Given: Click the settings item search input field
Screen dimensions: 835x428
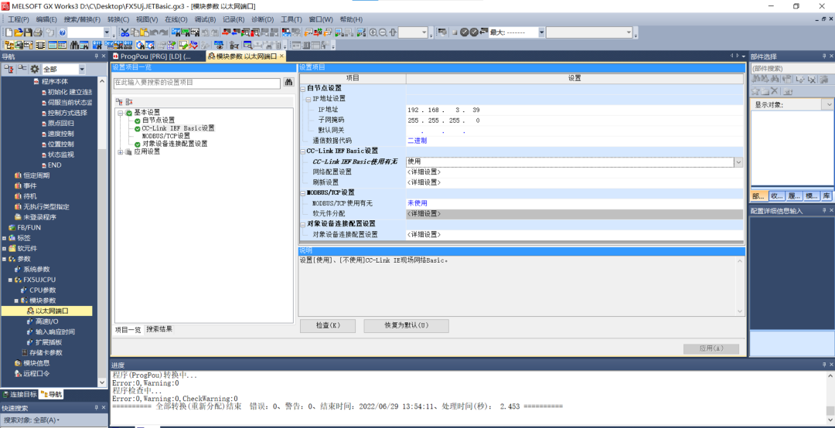Looking at the screenshot, I should pyautogui.click(x=196, y=83).
